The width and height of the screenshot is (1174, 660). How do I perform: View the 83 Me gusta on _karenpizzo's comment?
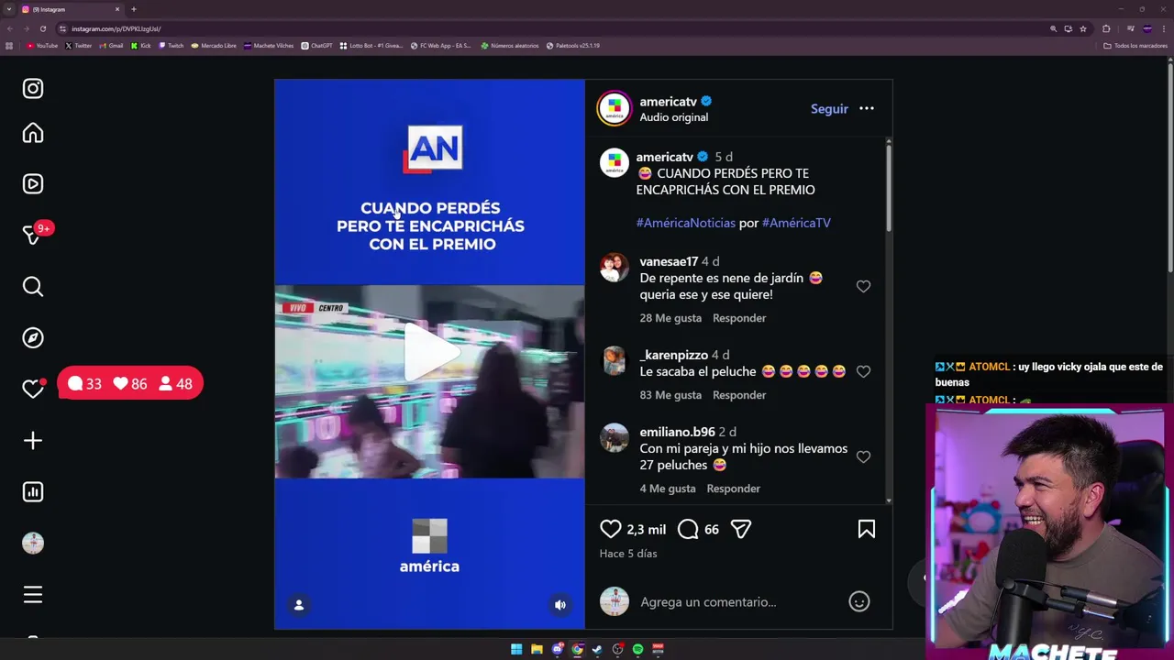(670, 395)
